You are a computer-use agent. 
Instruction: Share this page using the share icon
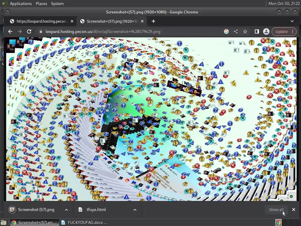[236, 31]
